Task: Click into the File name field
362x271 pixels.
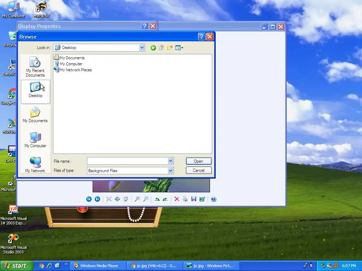Action: coord(127,161)
